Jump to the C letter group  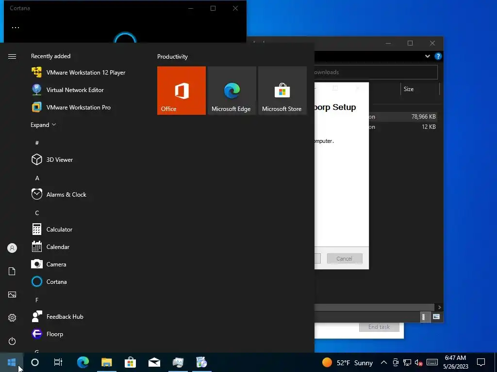tap(37, 213)
